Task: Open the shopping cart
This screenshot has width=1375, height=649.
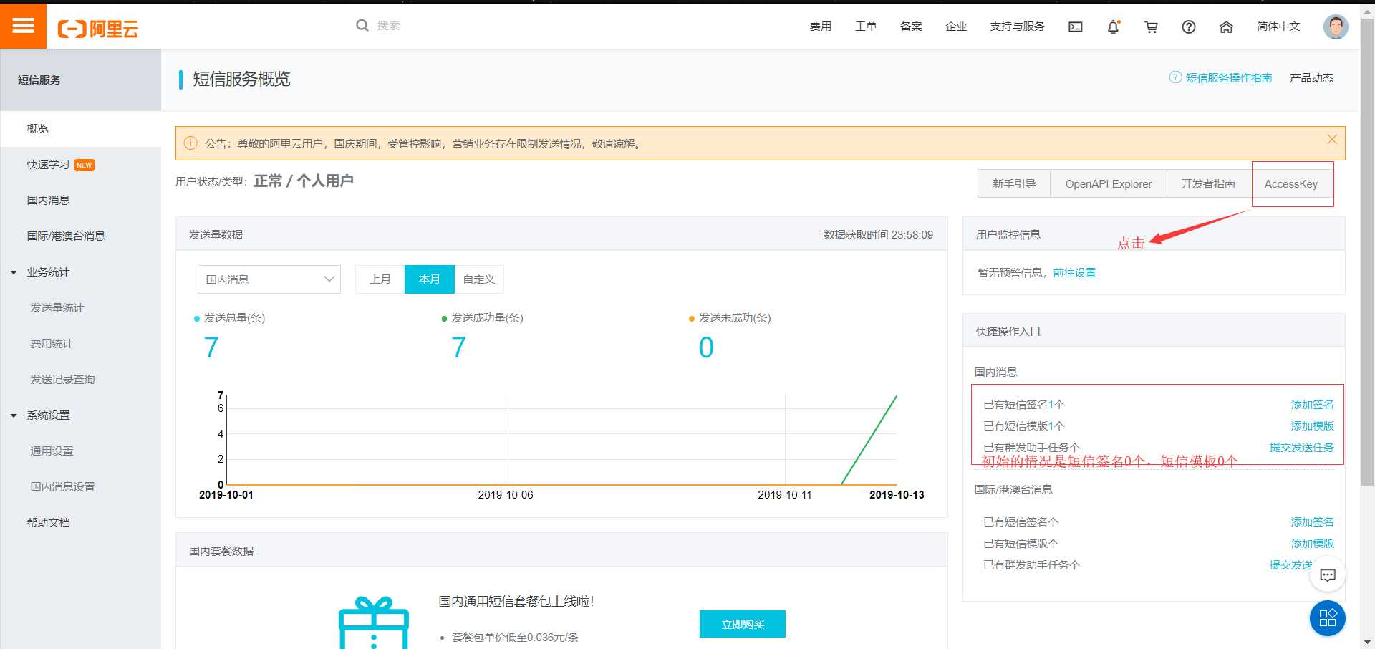Action: (1151, 27)
